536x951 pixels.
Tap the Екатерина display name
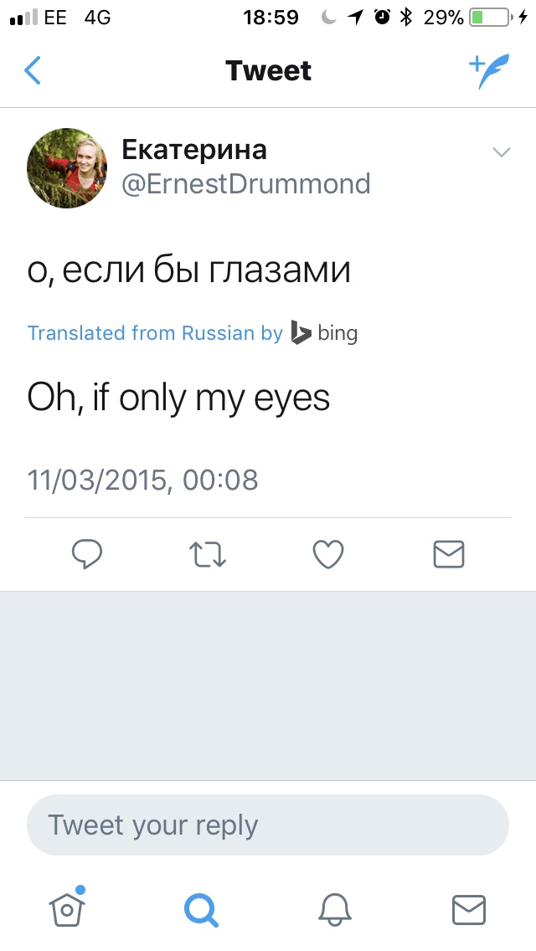[x=194, y=150]
